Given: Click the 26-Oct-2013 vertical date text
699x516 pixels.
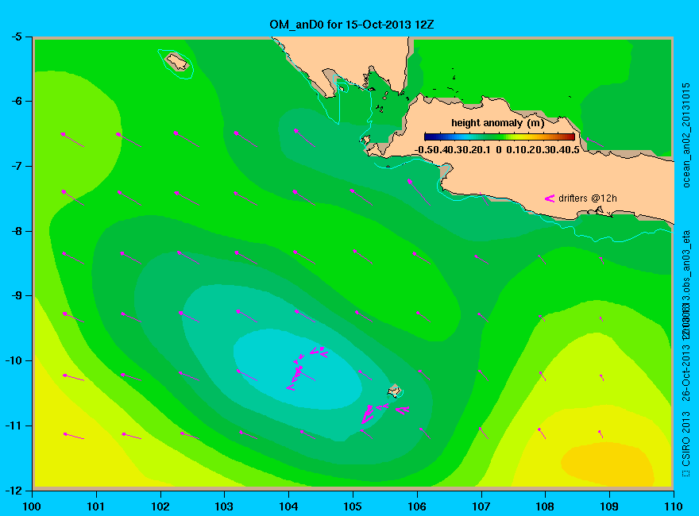Looking at the screenshot, I should point(686,372).
